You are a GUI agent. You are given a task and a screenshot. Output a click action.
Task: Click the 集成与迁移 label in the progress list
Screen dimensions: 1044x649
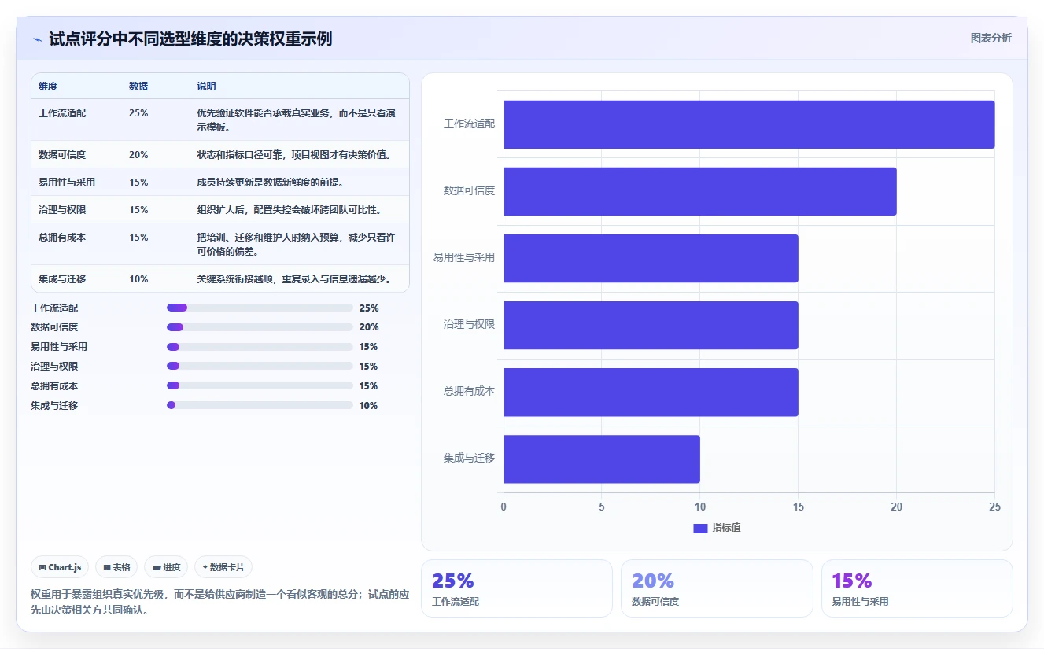[x=54, y=406]
